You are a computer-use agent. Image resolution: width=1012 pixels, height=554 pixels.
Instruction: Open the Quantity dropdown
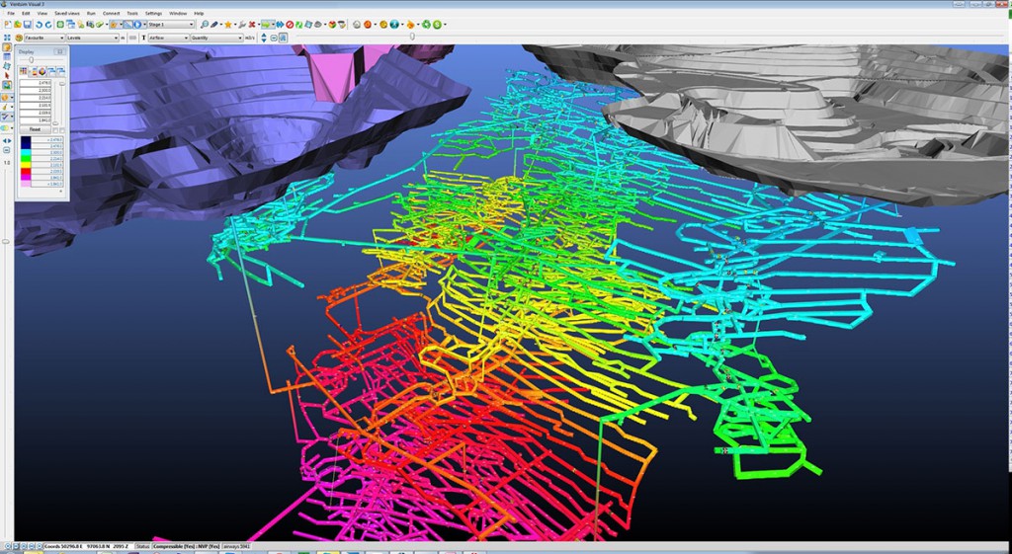pos(215,39)
